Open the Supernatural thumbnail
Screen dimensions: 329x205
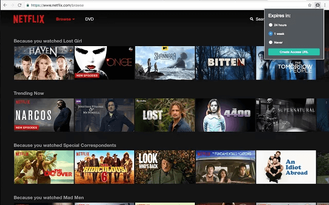click(x=286, y=115)
